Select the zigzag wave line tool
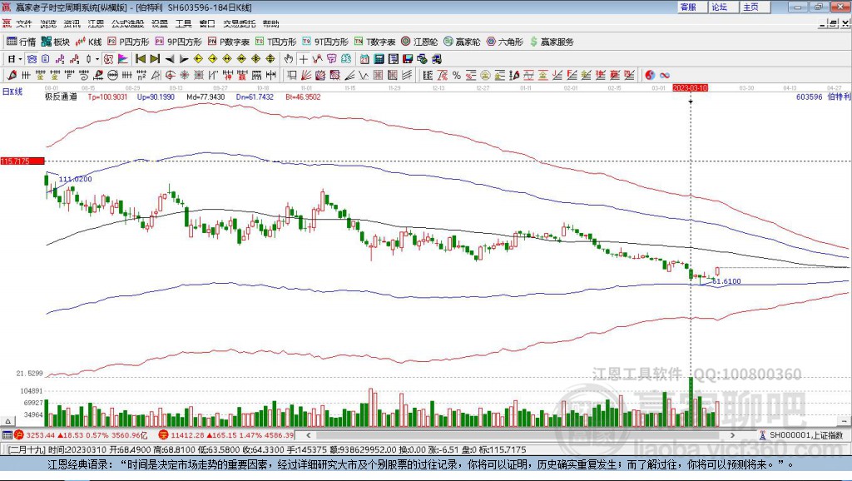The image size is (852, 481). 364,75
